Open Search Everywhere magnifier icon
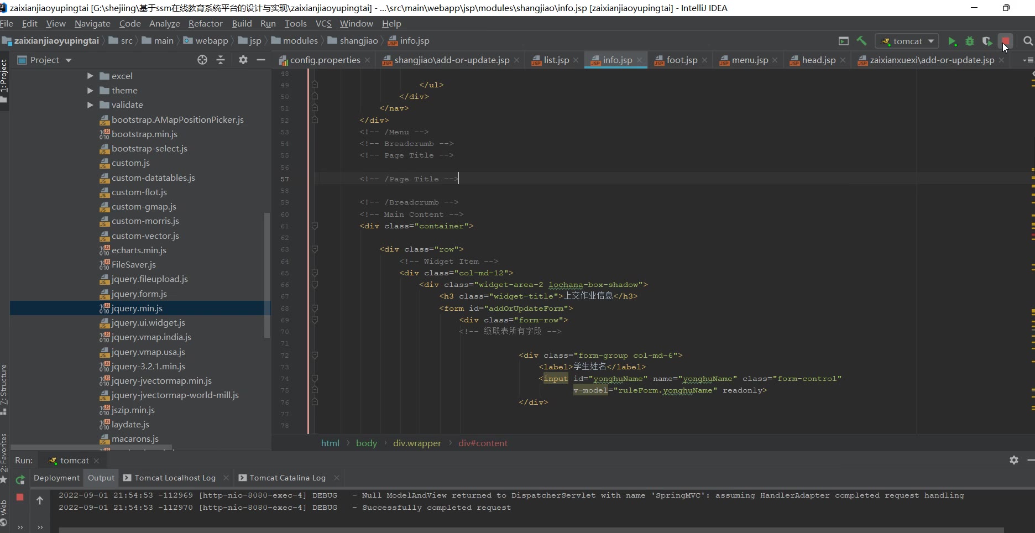The width and height of the screenshot is (1035, 533). click(x=1028, y=41)
